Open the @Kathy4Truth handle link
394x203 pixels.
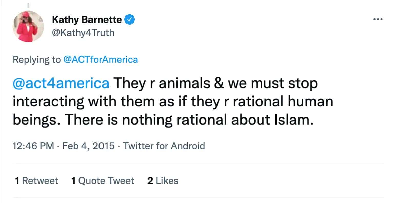(x=83, y=33)
